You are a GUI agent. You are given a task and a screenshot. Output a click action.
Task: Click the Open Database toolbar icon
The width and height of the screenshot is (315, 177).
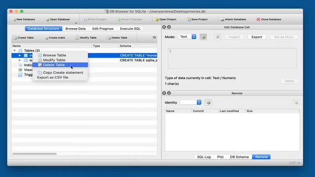[48, 20]
